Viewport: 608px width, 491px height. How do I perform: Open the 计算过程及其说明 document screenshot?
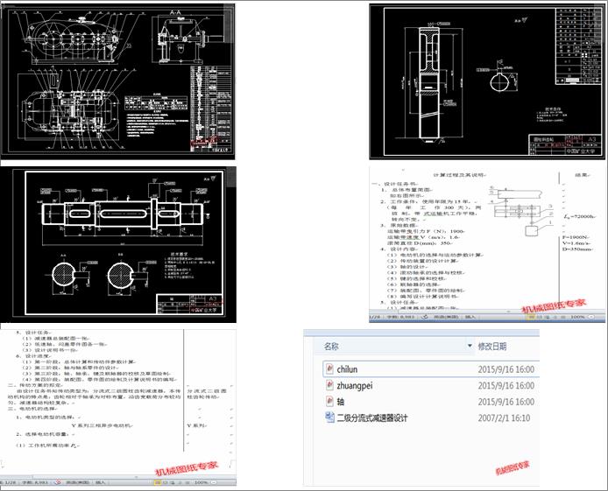[x=487, y=244]
